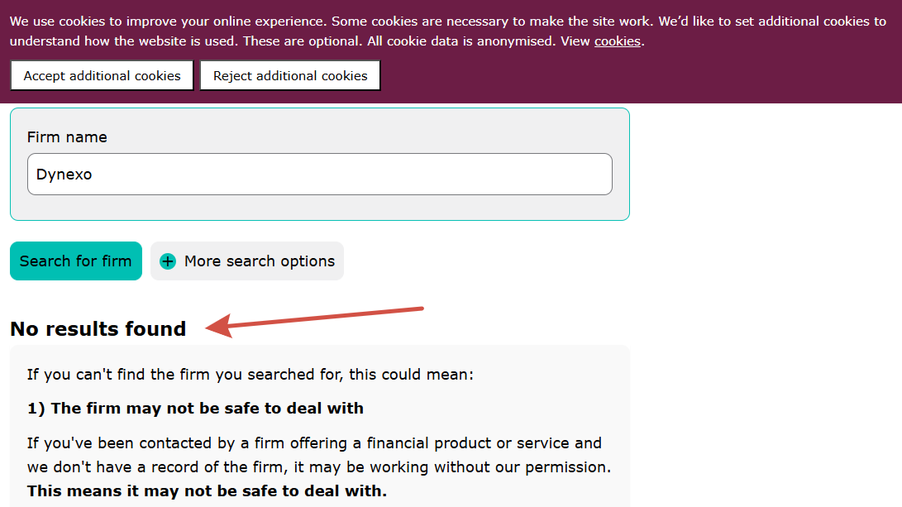Click the typed text Dynexo in the field
902x507 pixels.
pos(64,175)
